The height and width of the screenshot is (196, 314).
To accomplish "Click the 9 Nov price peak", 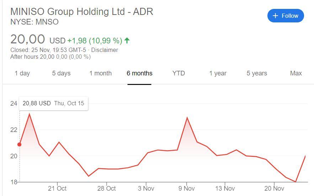I will [x=187, y=118].
